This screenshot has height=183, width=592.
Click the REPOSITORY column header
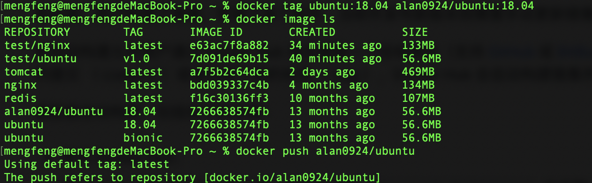[x=37, y=33]
